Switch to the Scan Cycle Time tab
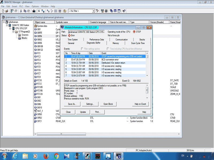Screen dimensions: 214x160 point(138,43)
